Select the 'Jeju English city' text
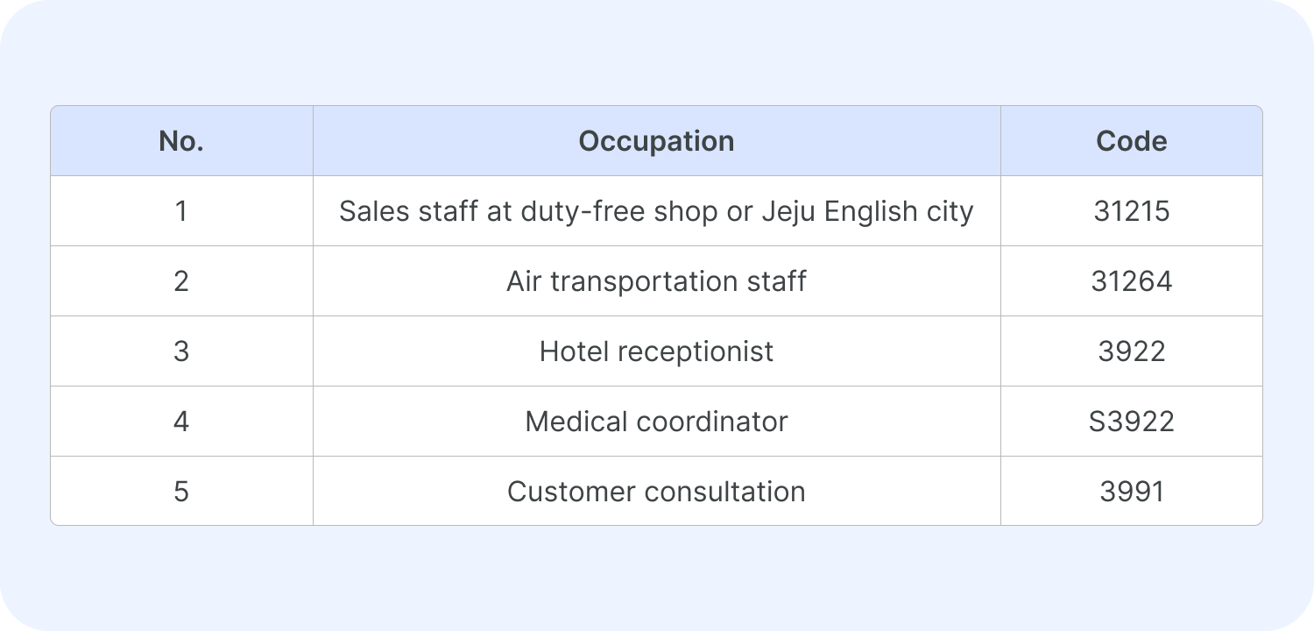This screenshot has height=631, width=1314. point(867,211)
